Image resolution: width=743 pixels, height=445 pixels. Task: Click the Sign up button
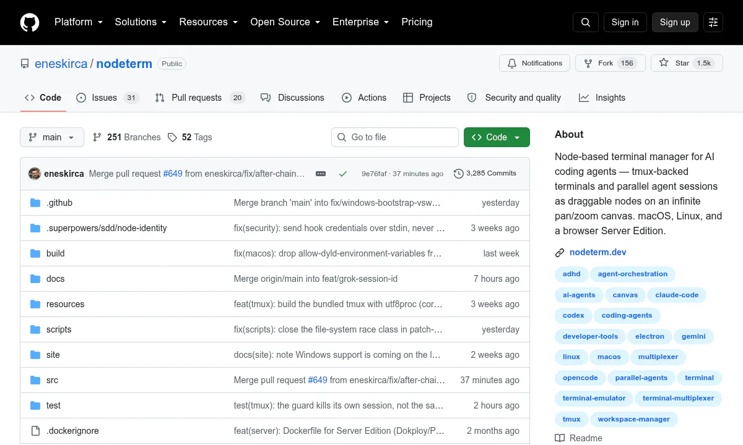pyautogui.click(x=675, y=22)
